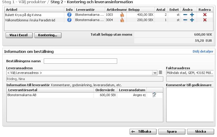Click thumbs-up icon for article 3004
The width and height of the screenshot is (217, 137).
(x=122, y=20)
